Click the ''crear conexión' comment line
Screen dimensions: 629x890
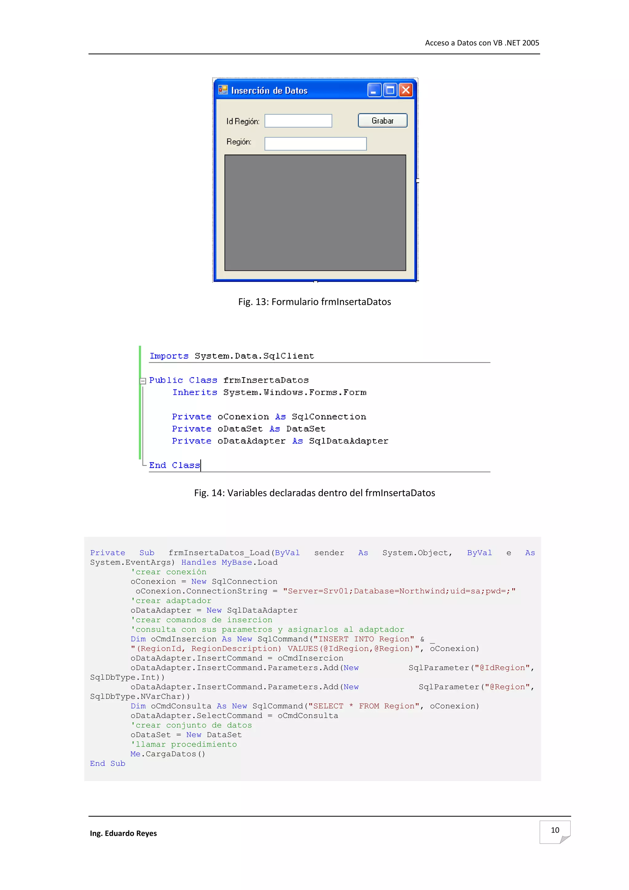(x=169, y=572)
